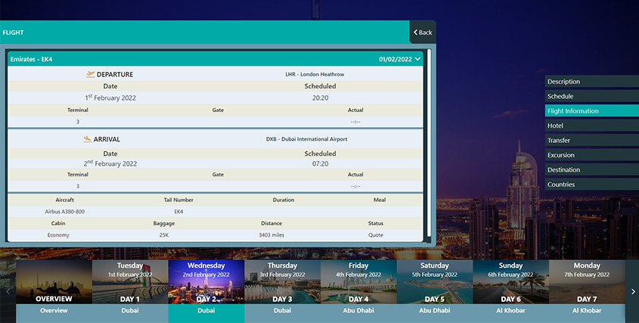Collapse the Emirates EK4 flight chevron
The width and height of the screenshot is (639, 323).
click(x=418, y=59)
